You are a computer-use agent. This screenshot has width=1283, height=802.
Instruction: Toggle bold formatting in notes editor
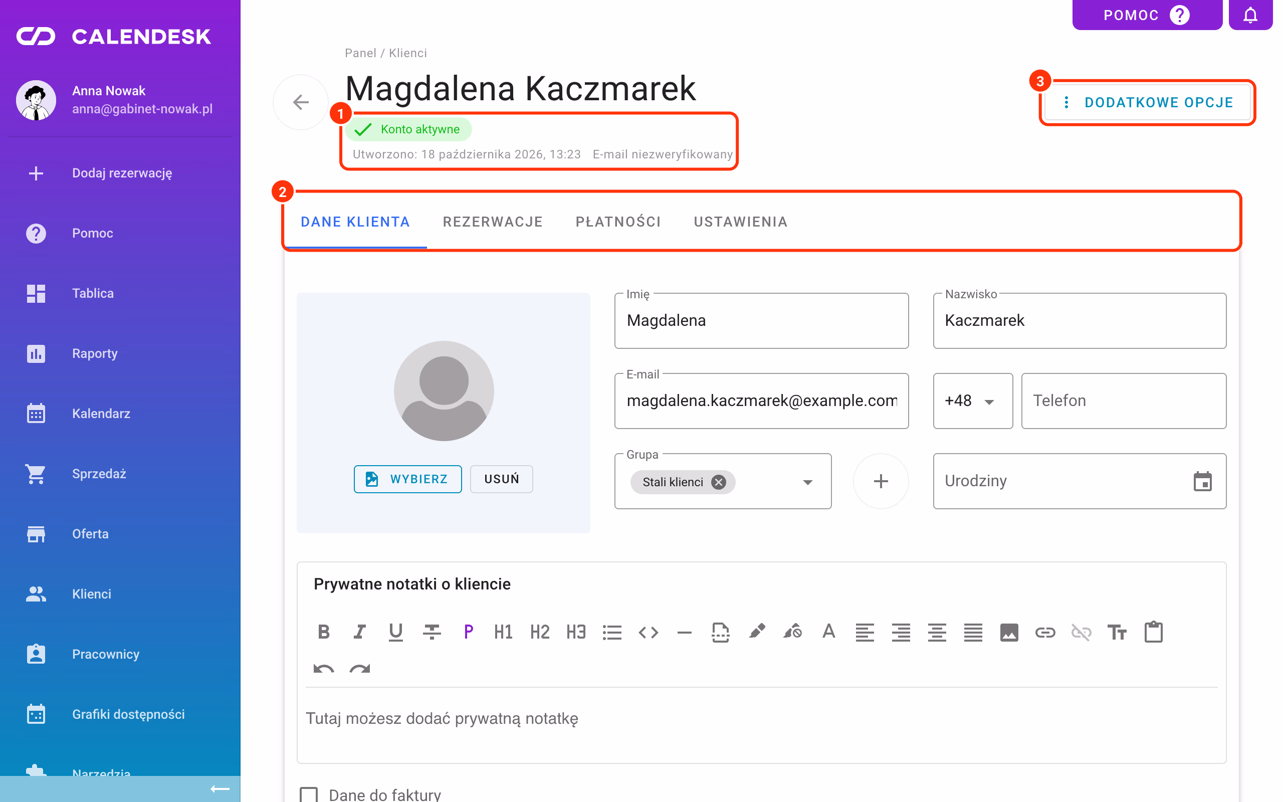[x=323, y=632]
